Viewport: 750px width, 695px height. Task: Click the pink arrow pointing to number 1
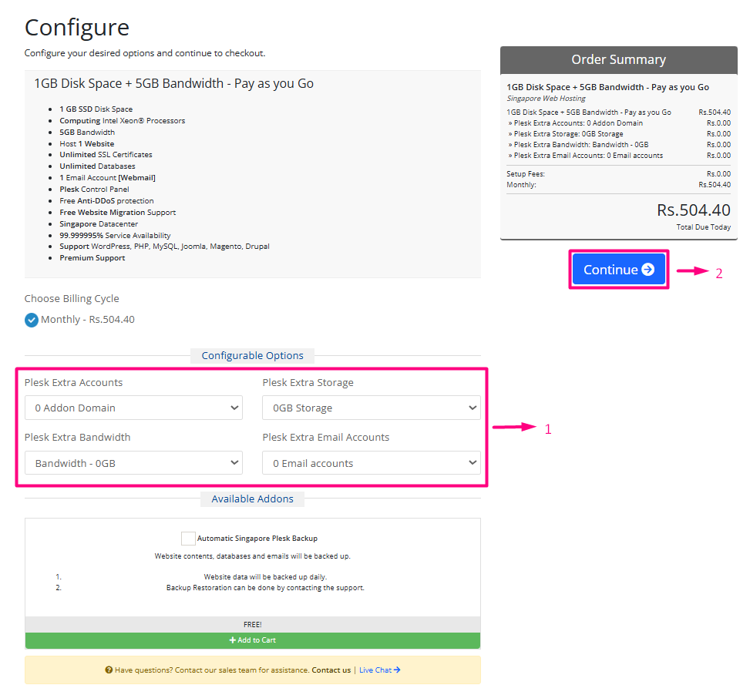[x=514, y=427]
